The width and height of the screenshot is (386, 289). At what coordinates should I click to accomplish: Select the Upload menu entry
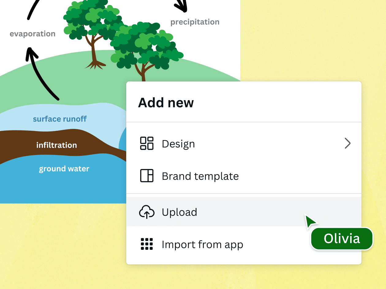[180, 212]
